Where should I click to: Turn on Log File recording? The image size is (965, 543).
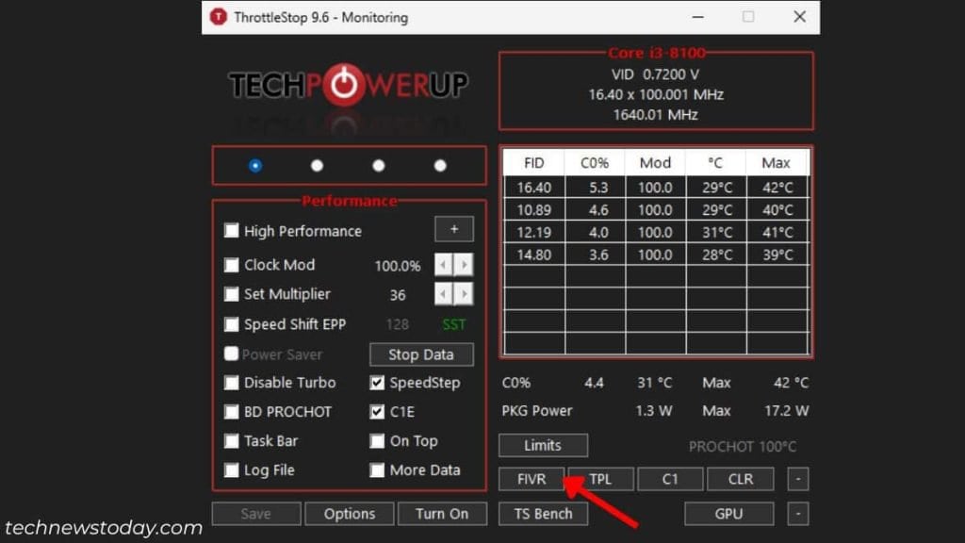(x=232, y=470)
